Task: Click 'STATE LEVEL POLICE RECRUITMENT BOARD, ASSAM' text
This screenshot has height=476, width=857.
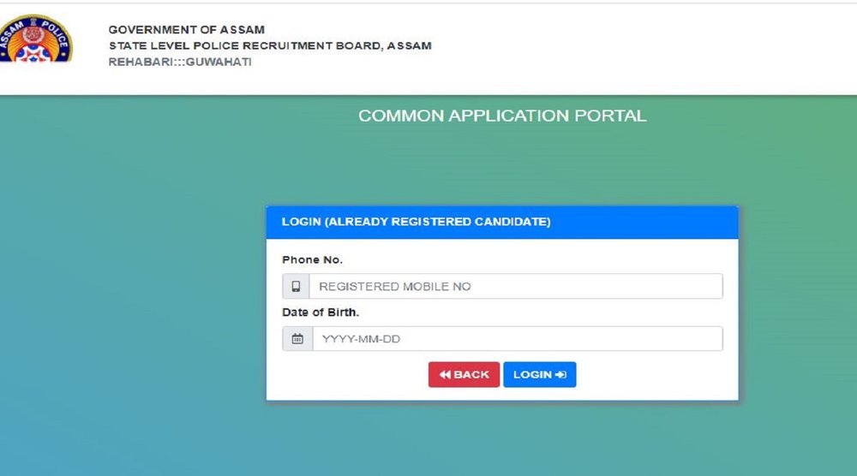Action: 269,46
